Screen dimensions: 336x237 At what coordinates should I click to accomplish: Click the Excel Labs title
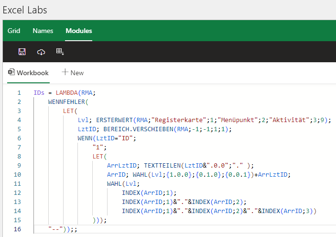tap(25, 10)
